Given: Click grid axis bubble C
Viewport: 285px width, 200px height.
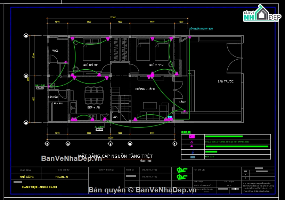Looking at the screenshot, I should 26,36.
